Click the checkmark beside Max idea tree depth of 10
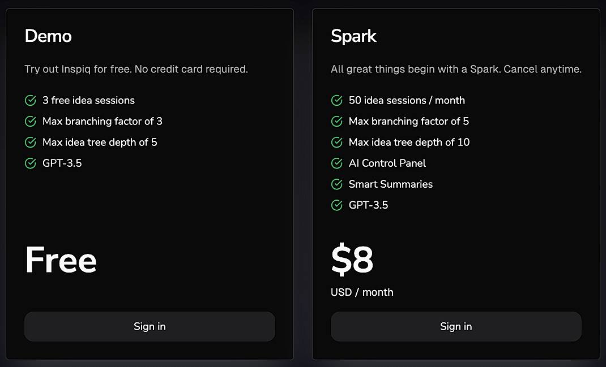This screenshot has width=606, height=367. [337, 142]
